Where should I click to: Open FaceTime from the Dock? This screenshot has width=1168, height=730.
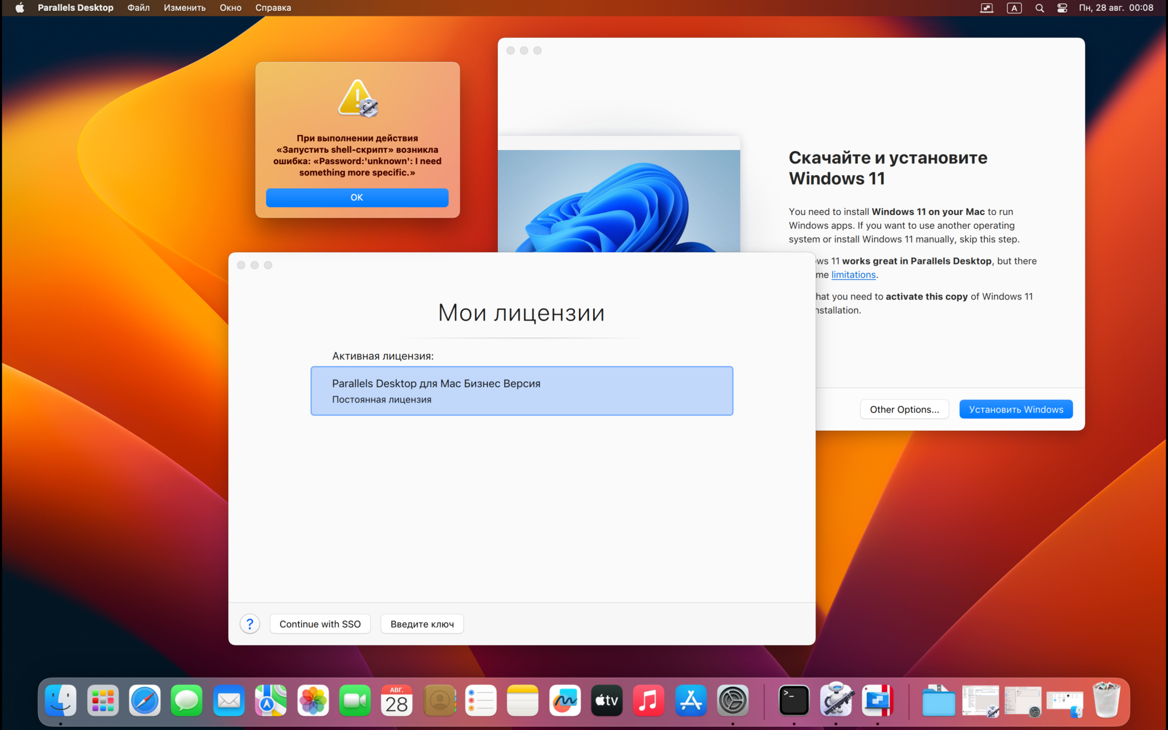point(355,700)
